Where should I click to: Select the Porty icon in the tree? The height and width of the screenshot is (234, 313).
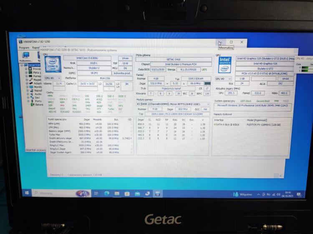point(32,101)
